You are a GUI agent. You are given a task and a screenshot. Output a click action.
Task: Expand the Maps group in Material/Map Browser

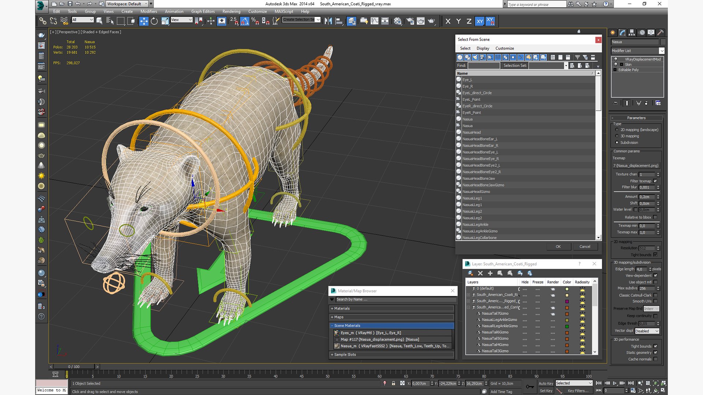pyautogui.click(x=392, y=317)
